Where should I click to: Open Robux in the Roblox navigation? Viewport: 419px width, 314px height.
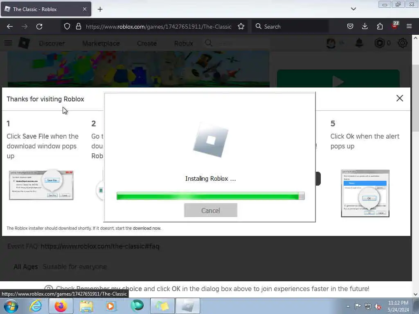pos(184,43)
